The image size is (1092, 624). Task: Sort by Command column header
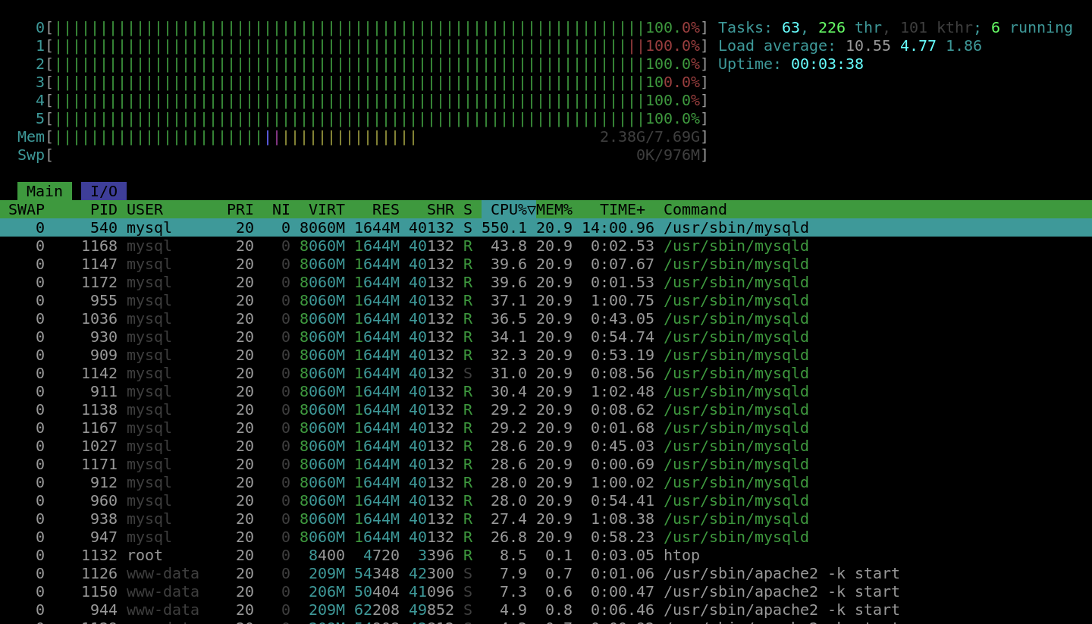pyautogui.click(x=695, y=209)
